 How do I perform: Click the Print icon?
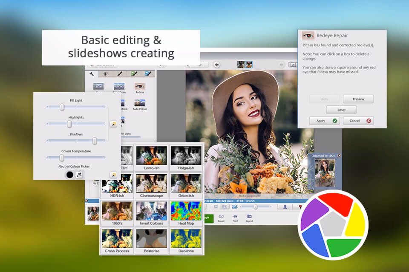click(x=235, y=216)
